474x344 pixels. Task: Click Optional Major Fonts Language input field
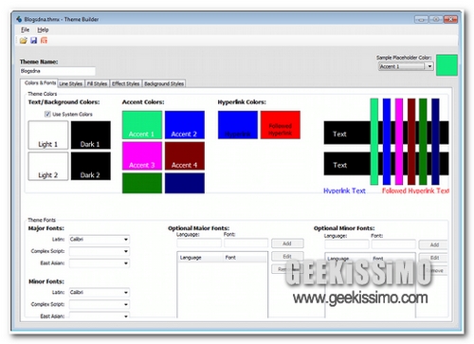[x=199, y=243]
